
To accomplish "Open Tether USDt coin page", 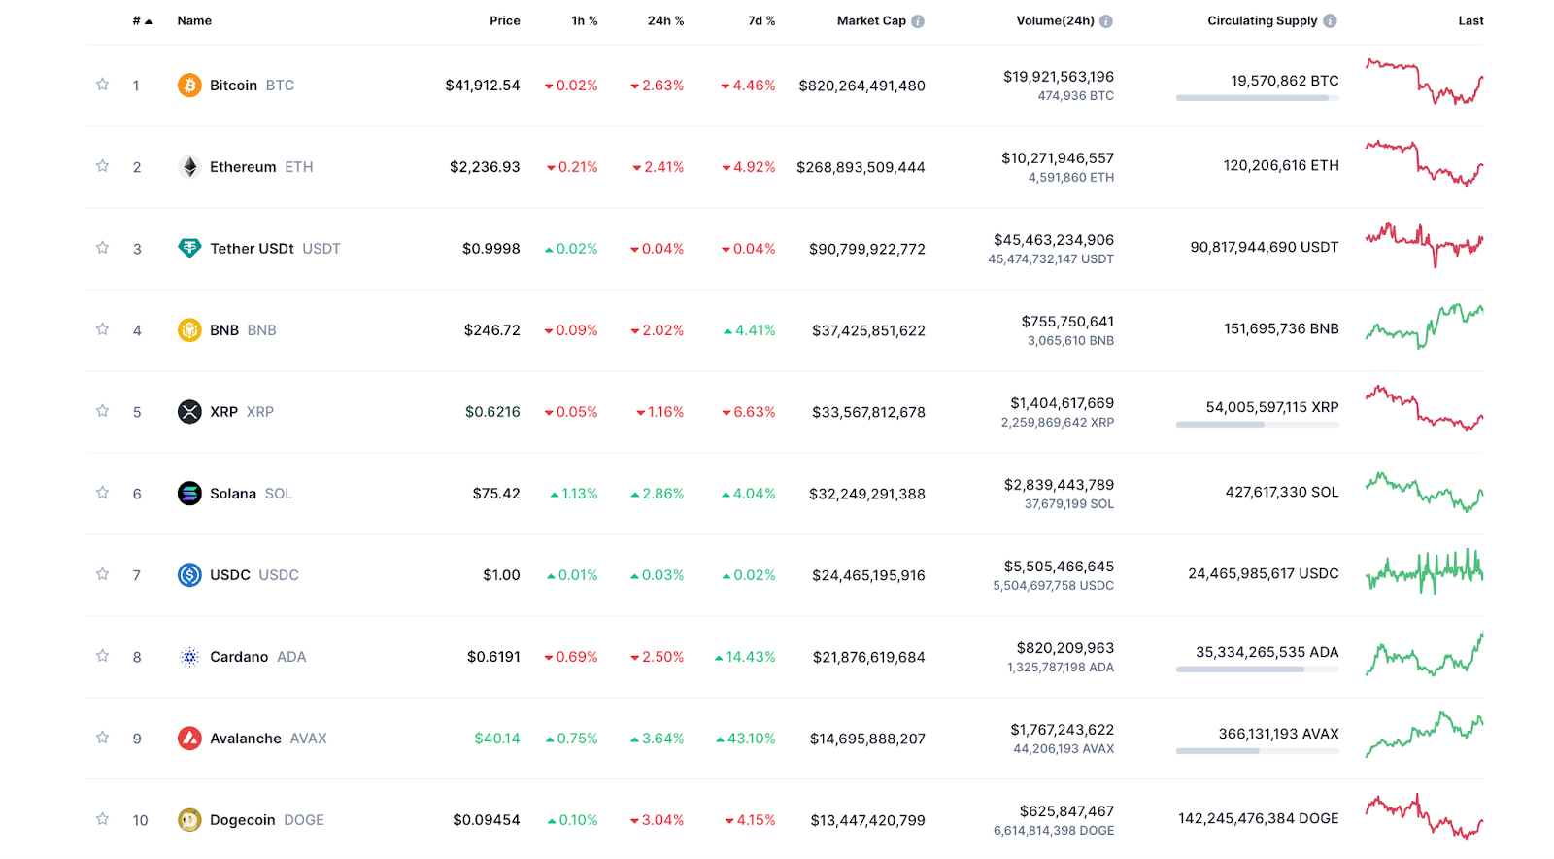I will (x=275, y=249).
